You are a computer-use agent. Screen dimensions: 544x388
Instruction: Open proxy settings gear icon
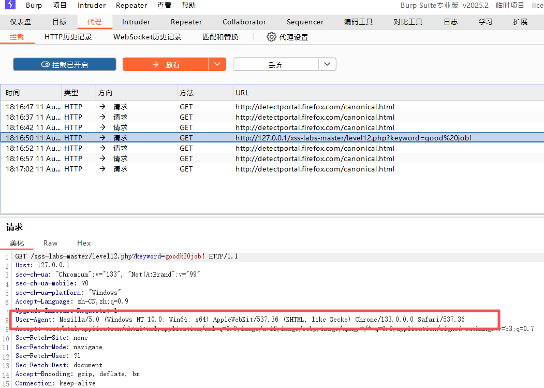271,37
